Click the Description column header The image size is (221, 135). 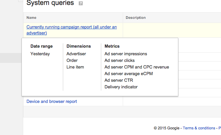pos(136,18)
